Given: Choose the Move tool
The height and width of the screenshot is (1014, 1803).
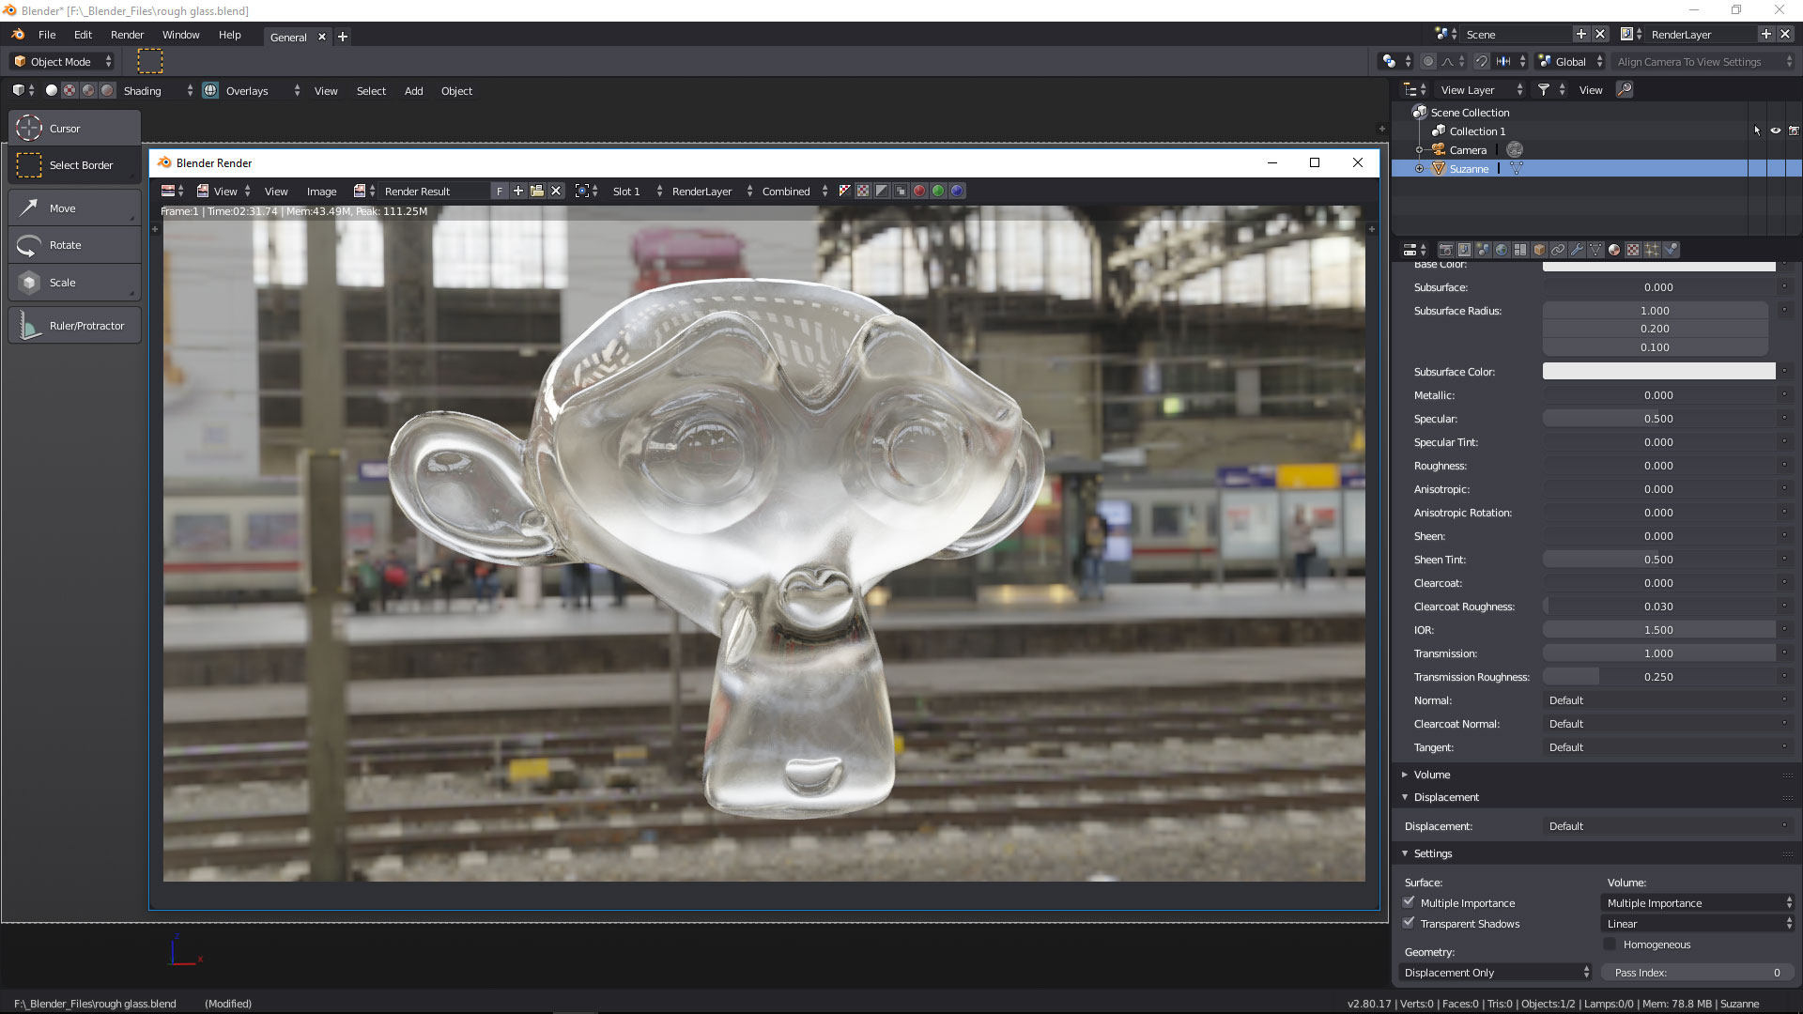Looking at the screenshot, I should 74,208.
